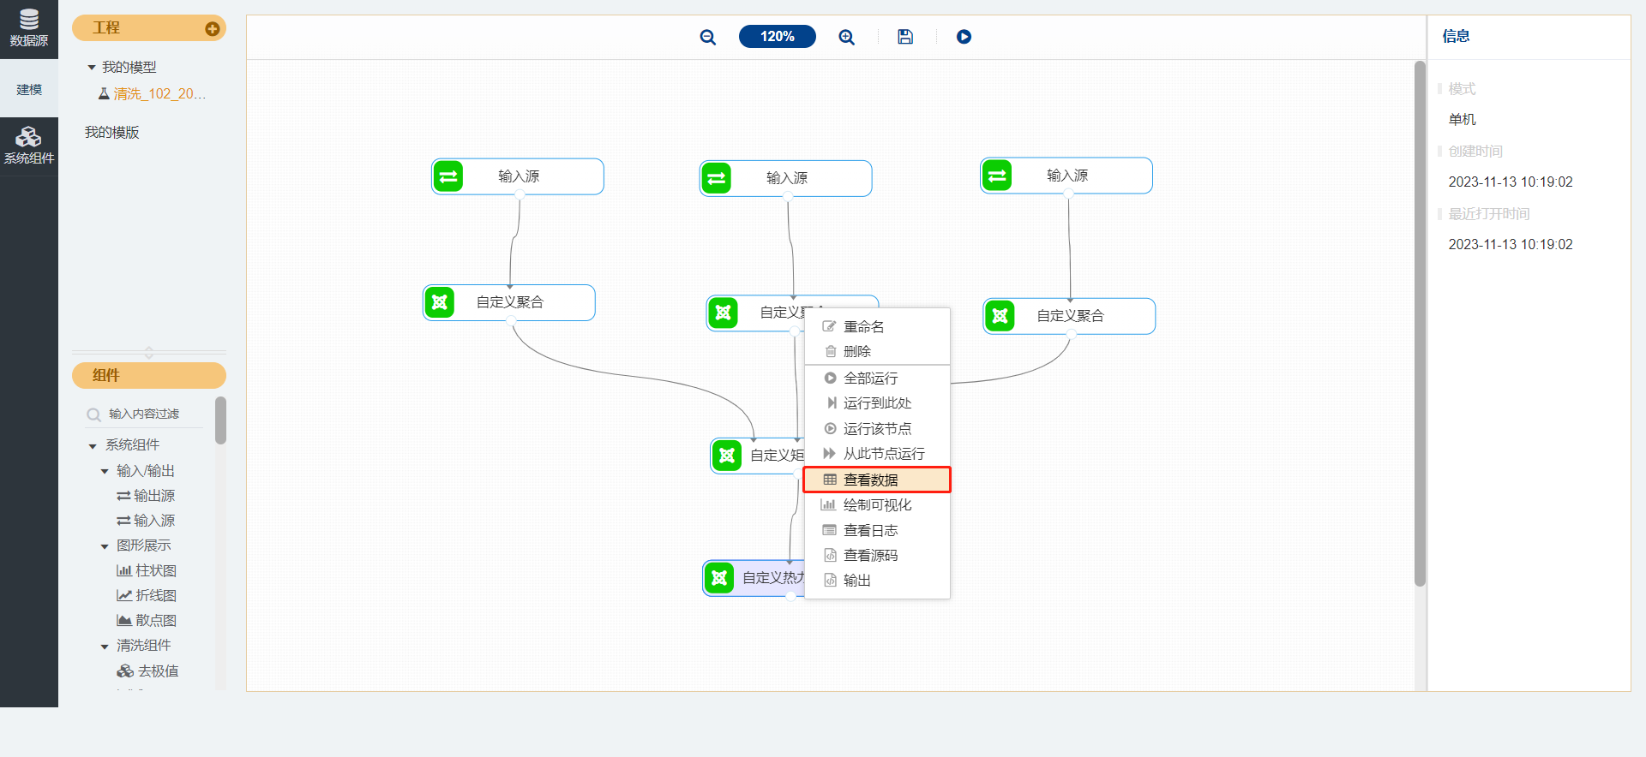Screen dimensions: 1646x757
Task: Select the middle 输入源 node
Action: 786,178
